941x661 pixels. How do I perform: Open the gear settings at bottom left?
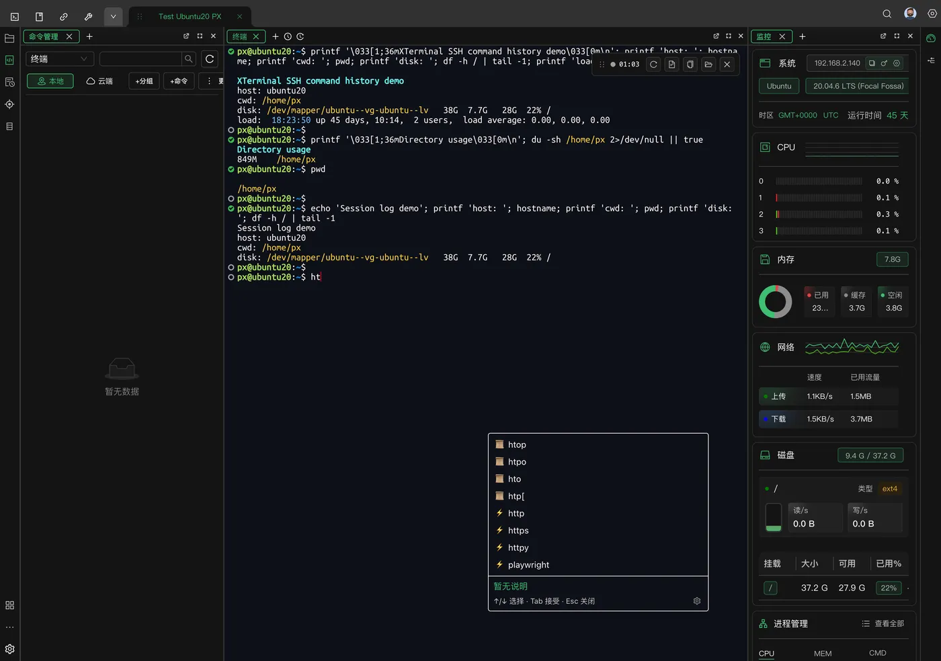coord(9,649)
